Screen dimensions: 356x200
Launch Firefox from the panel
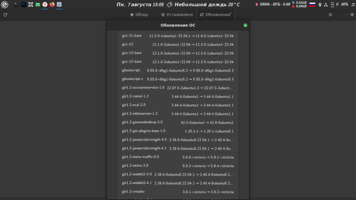pyautogui.click(x=52, y=4)
